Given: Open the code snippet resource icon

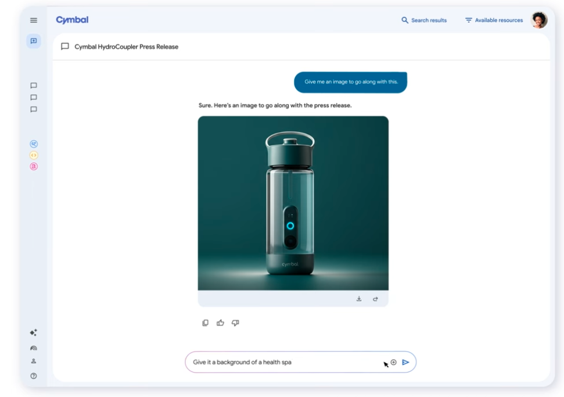Looking at the screenshot, I should (x=33, y=155).
